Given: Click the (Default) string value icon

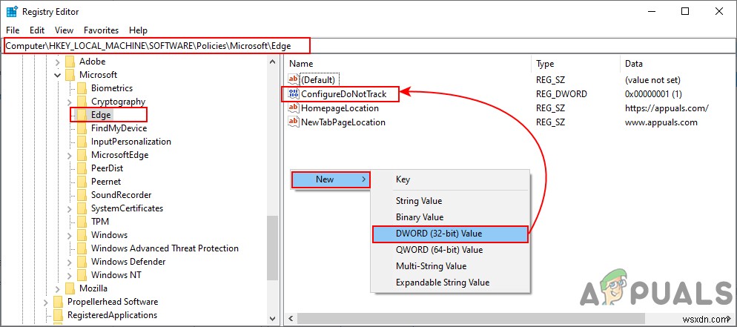Looking at the screenshot, I should (x=294, y=80).
